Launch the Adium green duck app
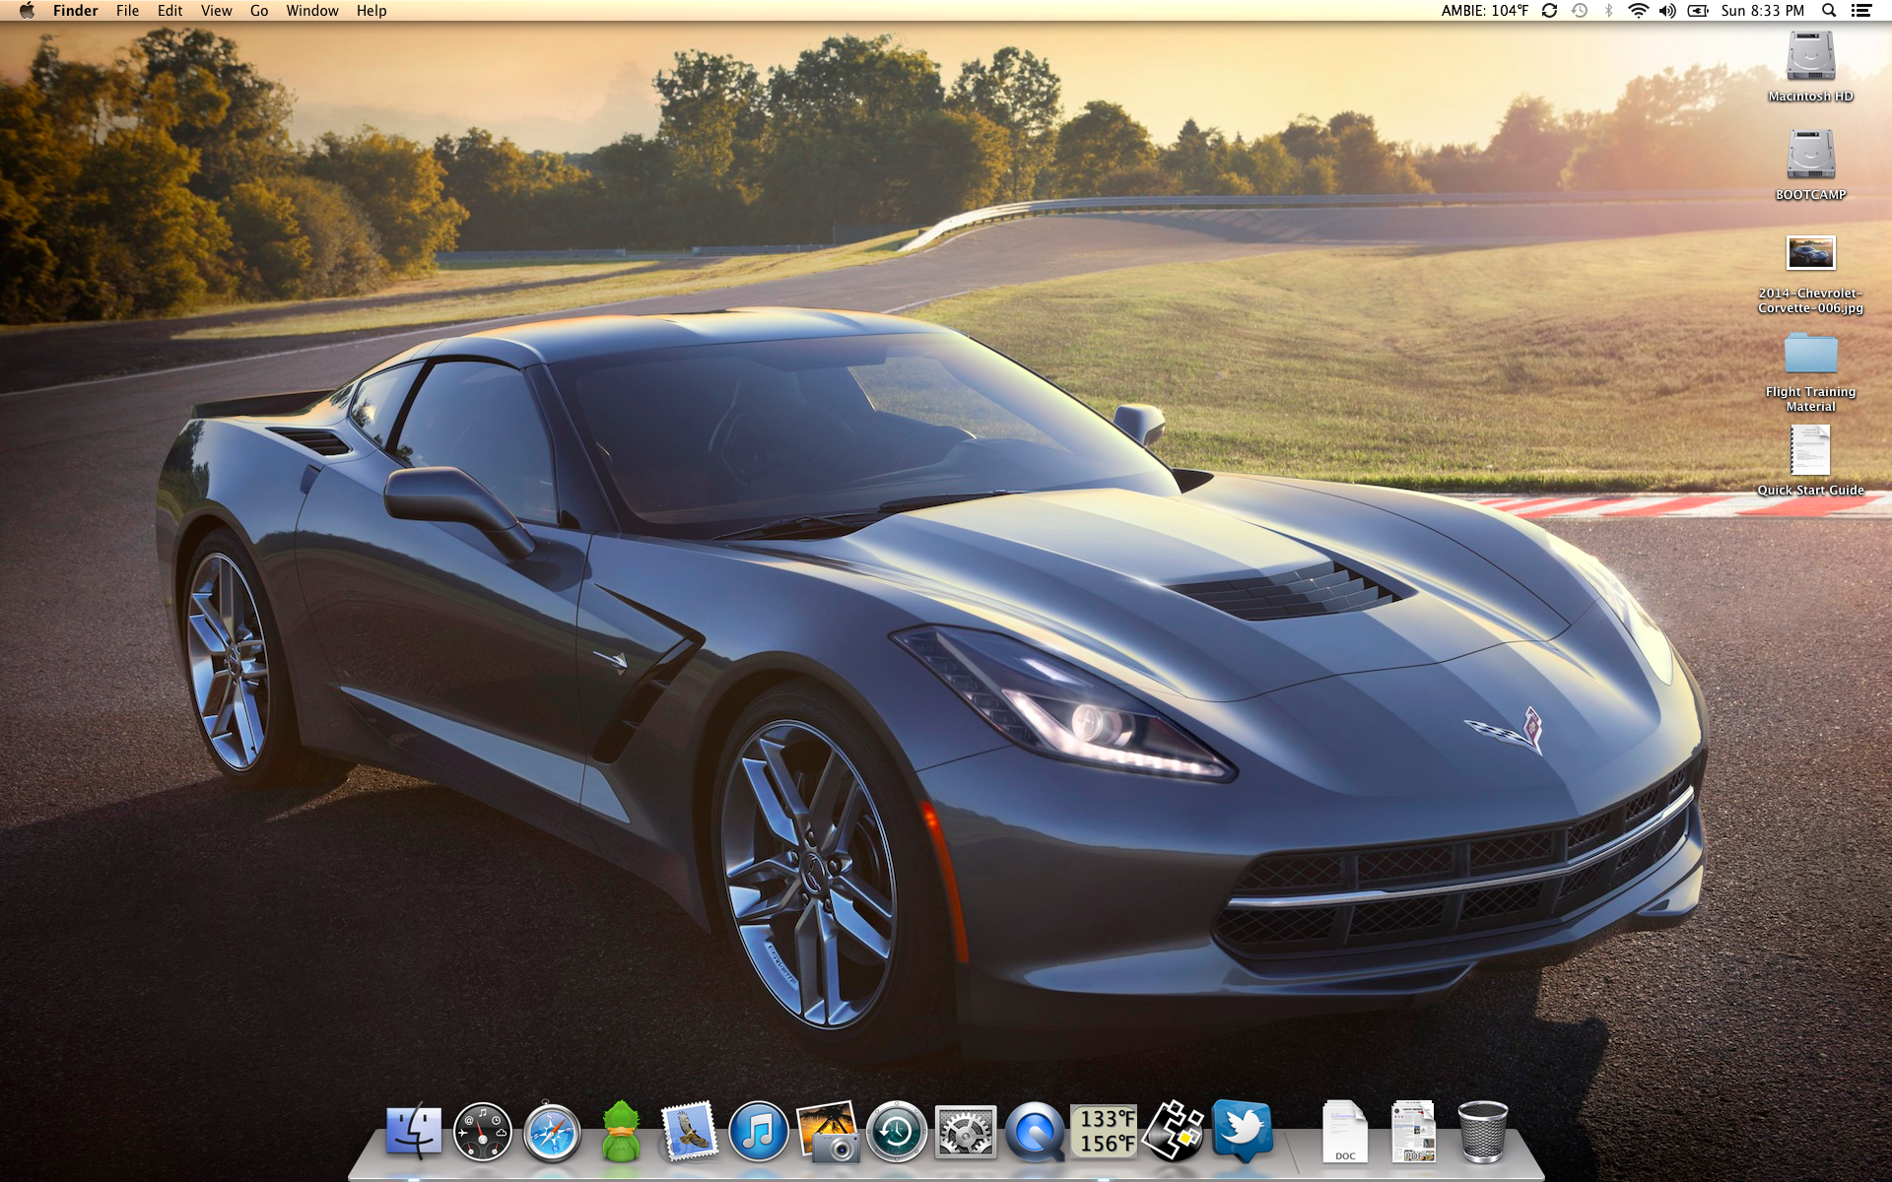Image resolution: width=1892 pixels, height=1182 pixels. [x=621, y=1131]
